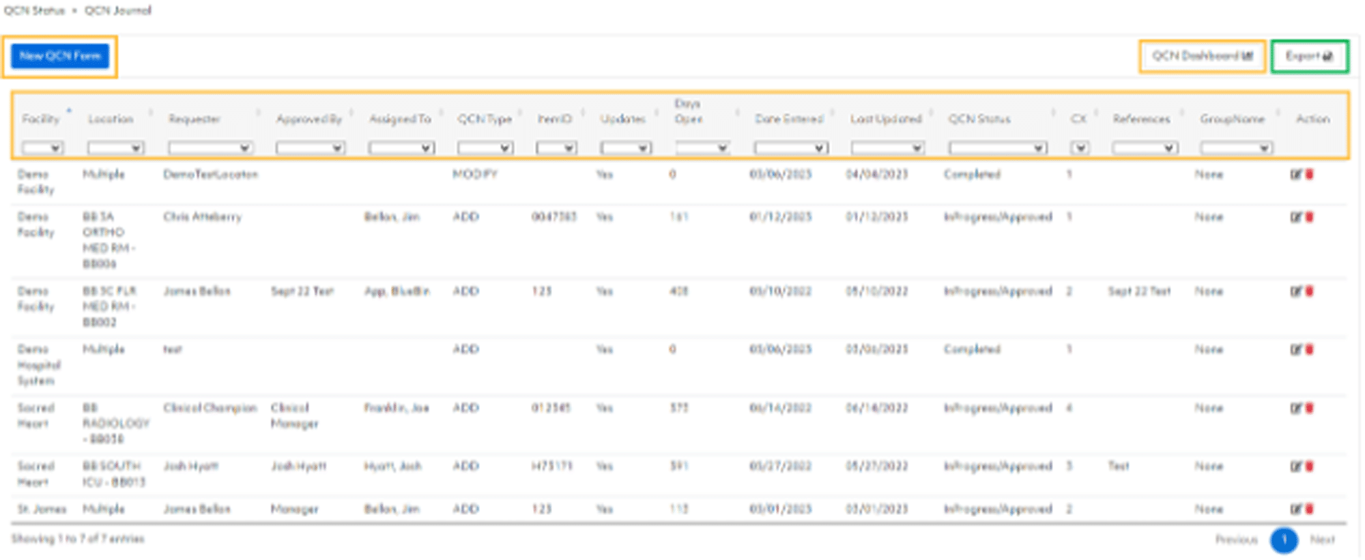Sort table by Days Open column

point(689,111)
